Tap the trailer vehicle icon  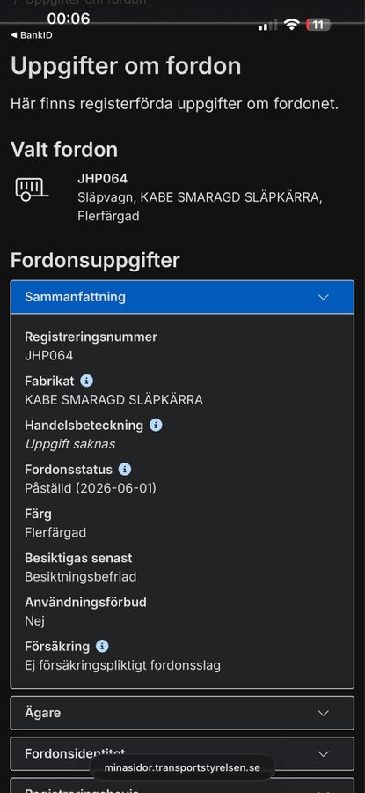coord(32,189)
